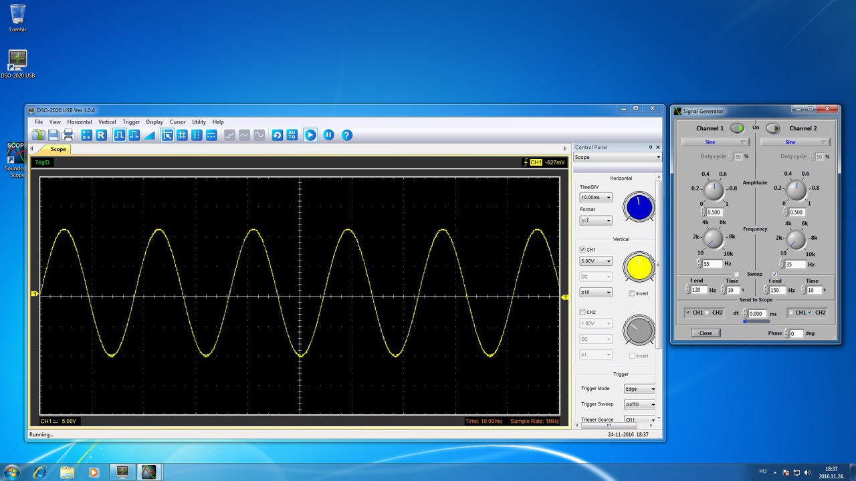Open the File menu
The image size is (856, 481).
(39, 122)
